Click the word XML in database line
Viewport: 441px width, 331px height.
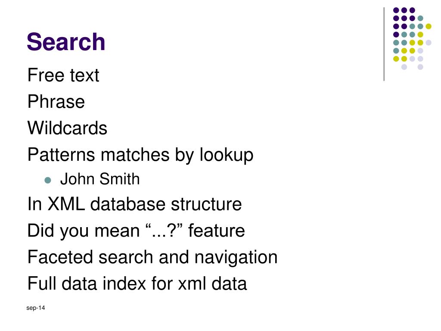tap(66, 204)
